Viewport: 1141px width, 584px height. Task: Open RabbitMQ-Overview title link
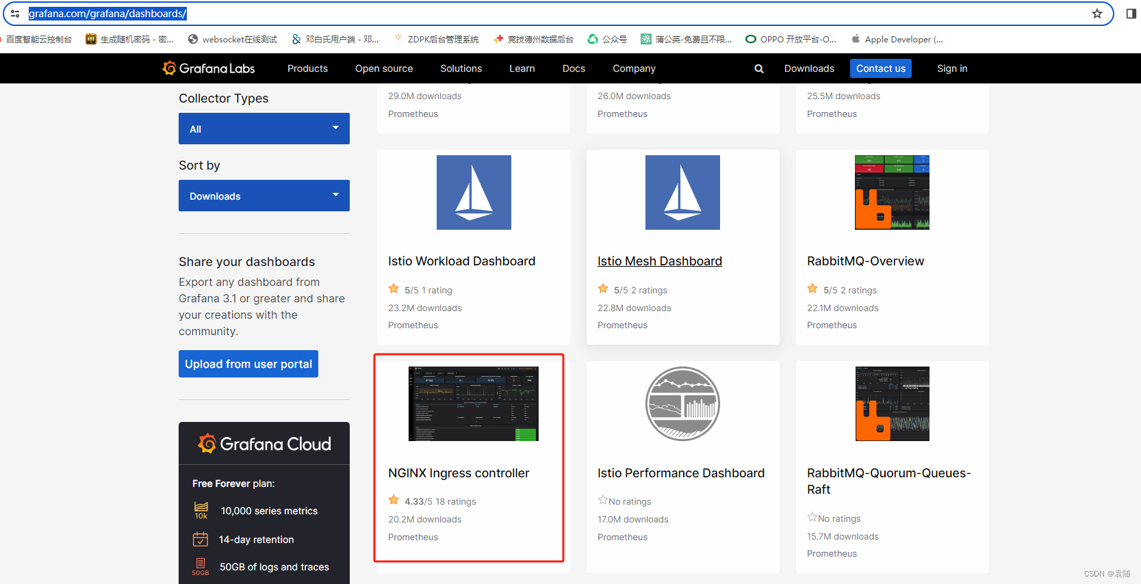pyautogui.click(x=865, y=261)
